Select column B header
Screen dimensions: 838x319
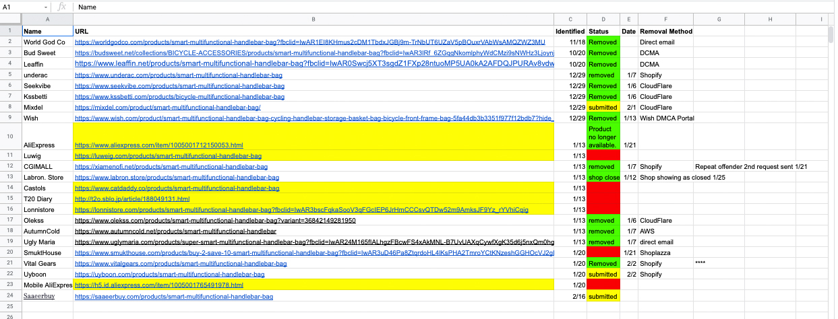tap(313, 20)
